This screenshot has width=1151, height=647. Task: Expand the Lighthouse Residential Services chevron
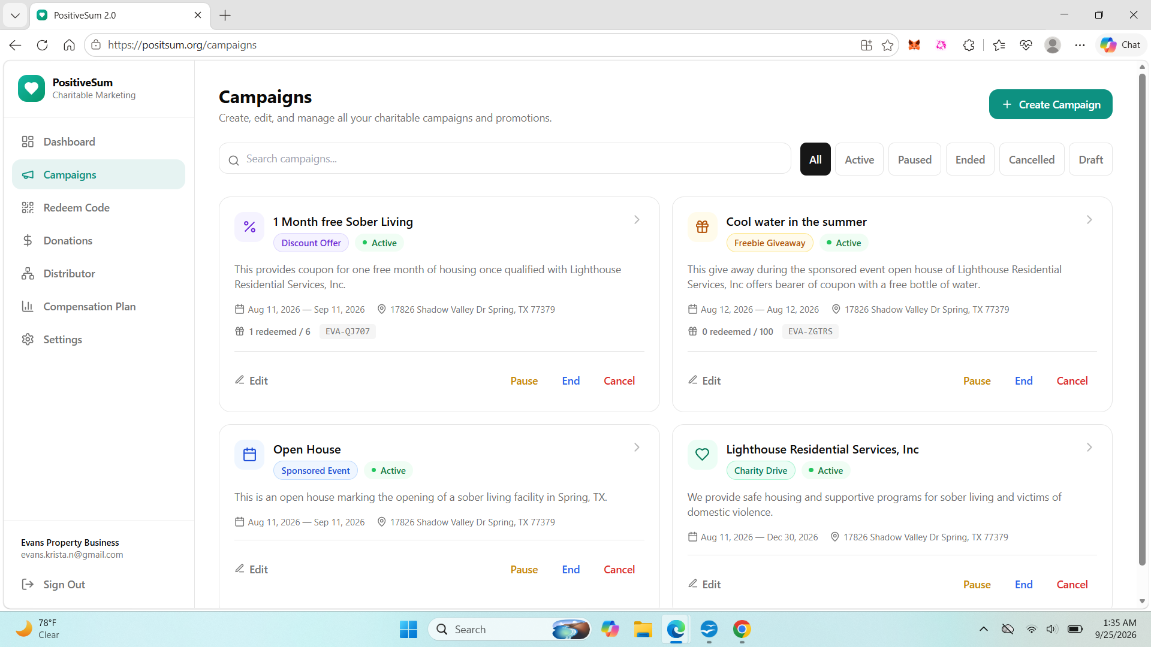[x=1089, y=448]
